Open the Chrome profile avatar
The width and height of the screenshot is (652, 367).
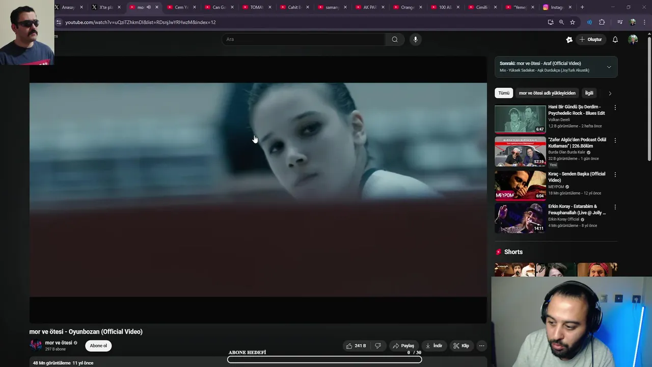633,22
